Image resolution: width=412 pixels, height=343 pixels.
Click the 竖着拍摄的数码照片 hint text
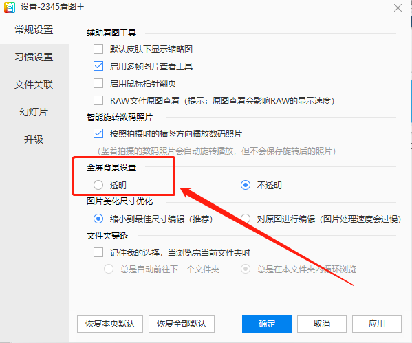click(x=217, y=151)
